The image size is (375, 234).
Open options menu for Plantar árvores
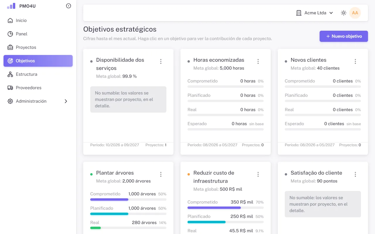click(x=161, y=174)
